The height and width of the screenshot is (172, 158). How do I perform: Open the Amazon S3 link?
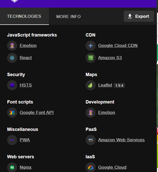tap(110, 58)
